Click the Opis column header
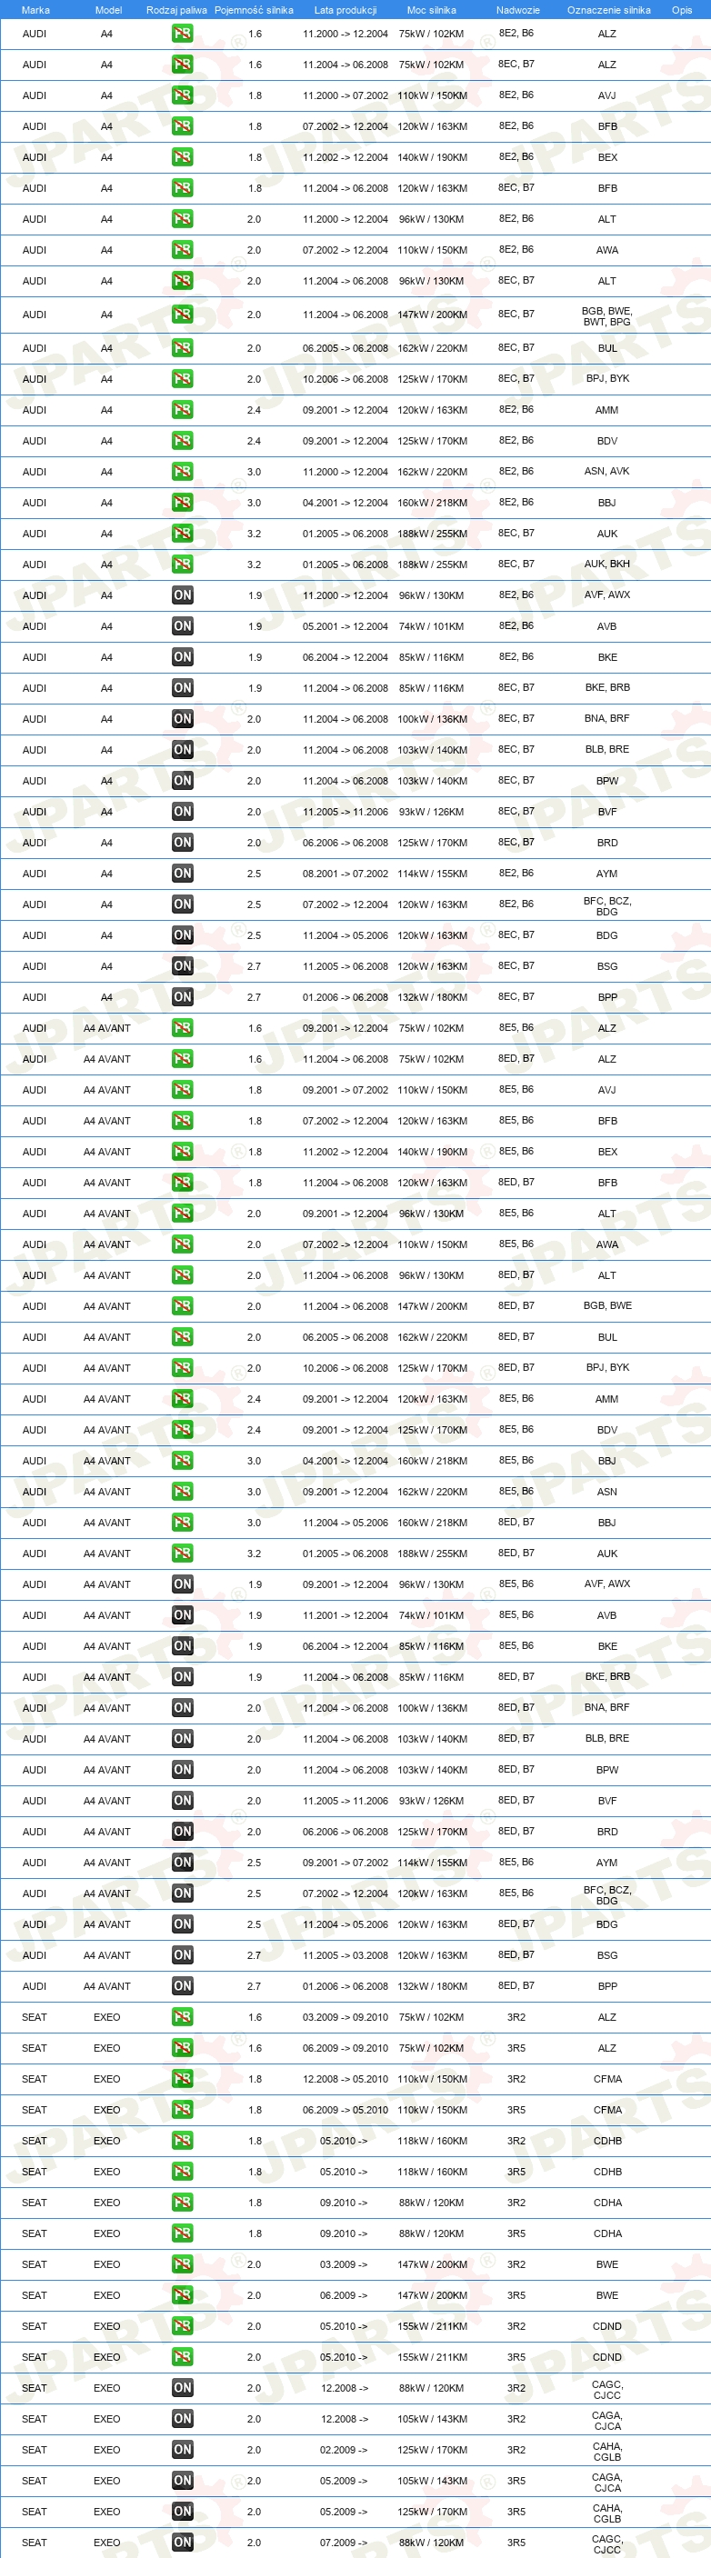 682,10
